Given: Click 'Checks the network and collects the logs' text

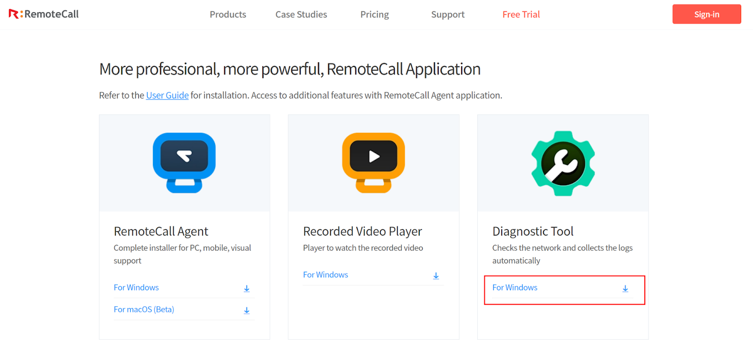Looking at the screenshot, I should coord(562,248).
